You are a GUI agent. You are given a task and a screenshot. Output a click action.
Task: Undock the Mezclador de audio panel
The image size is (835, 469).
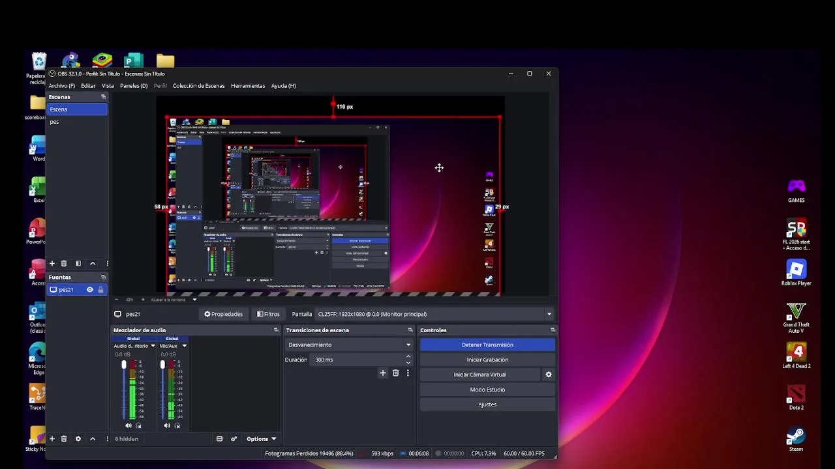[x=276, y=330]
